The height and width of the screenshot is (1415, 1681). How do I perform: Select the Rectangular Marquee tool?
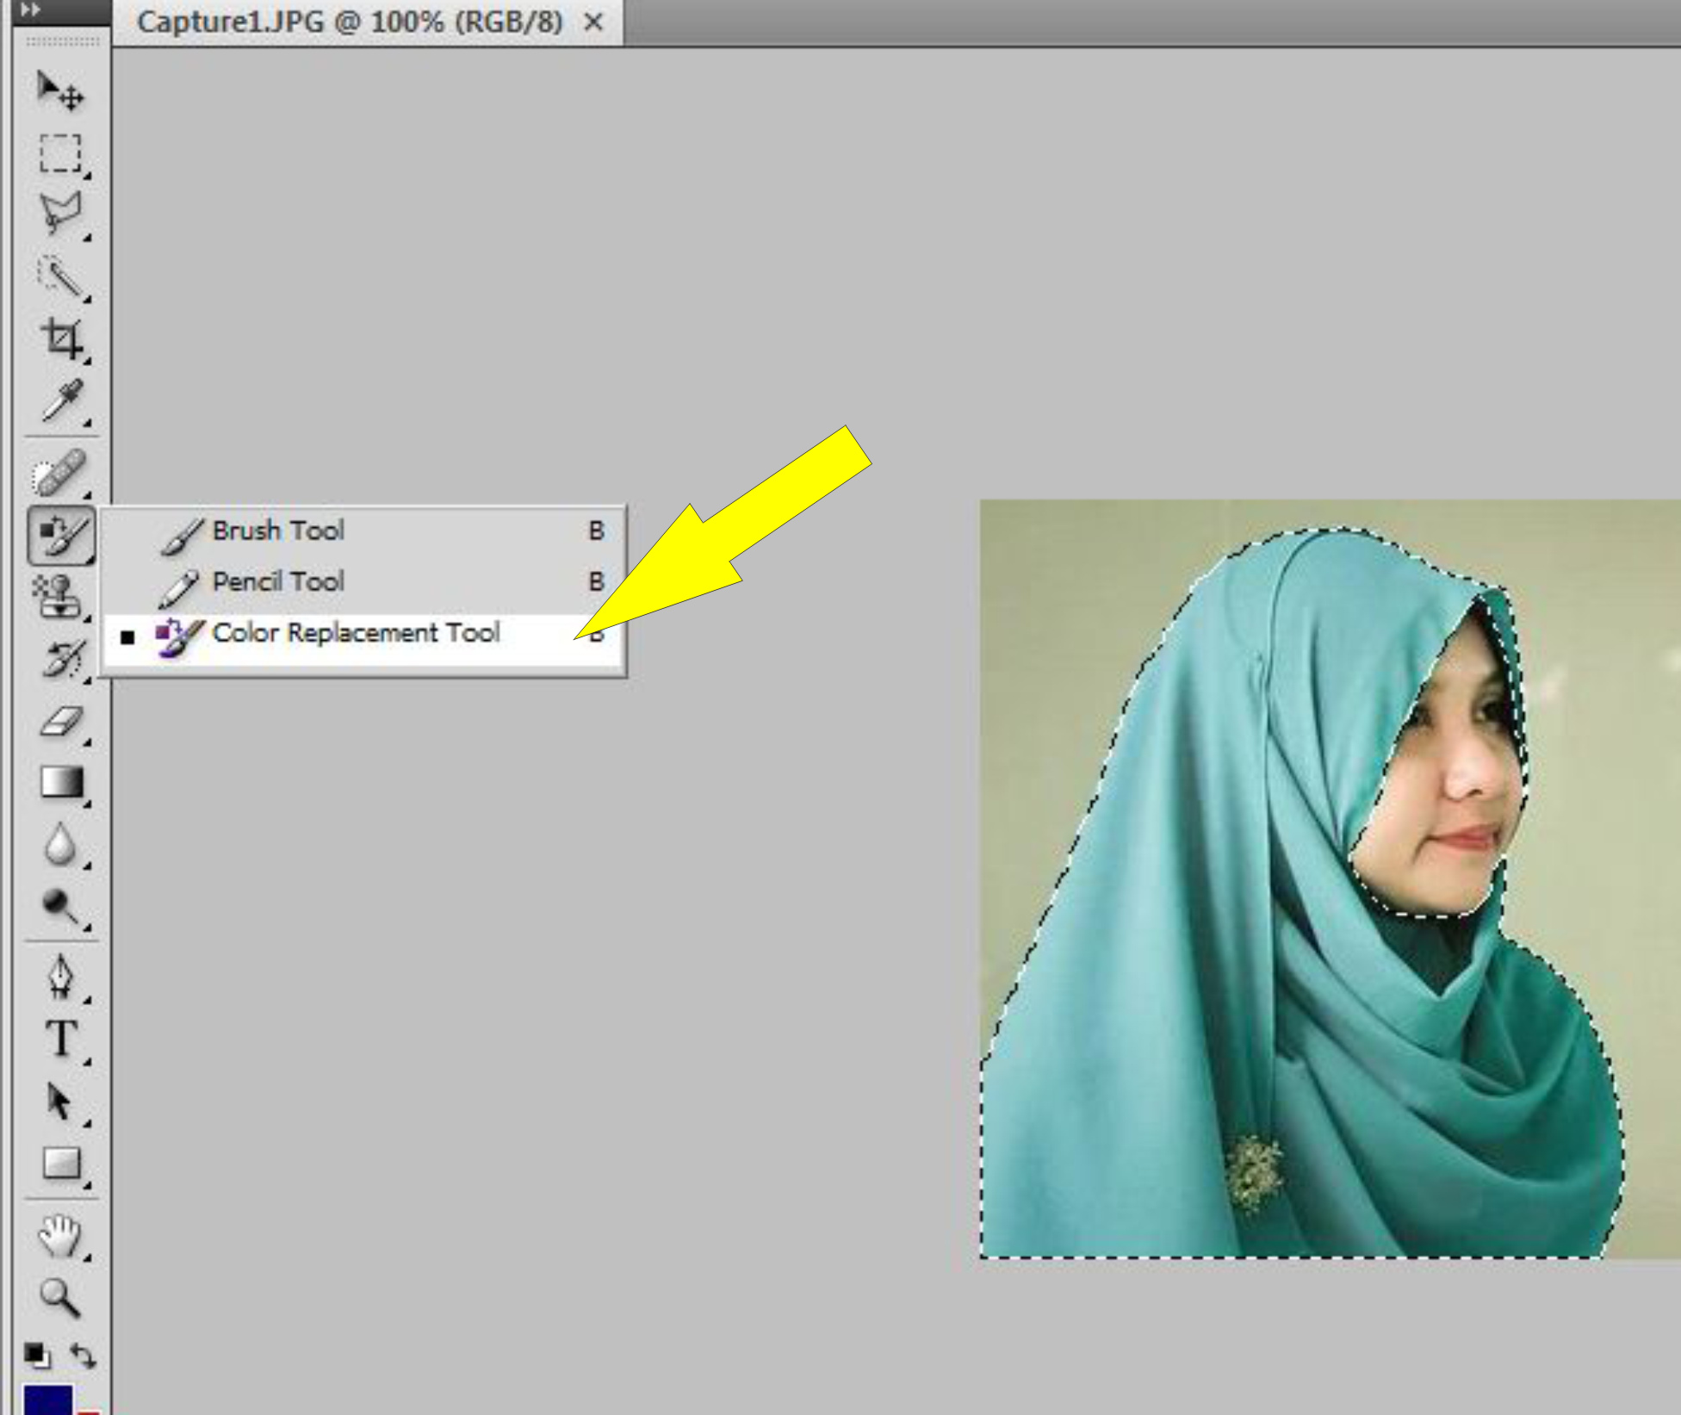60,154
